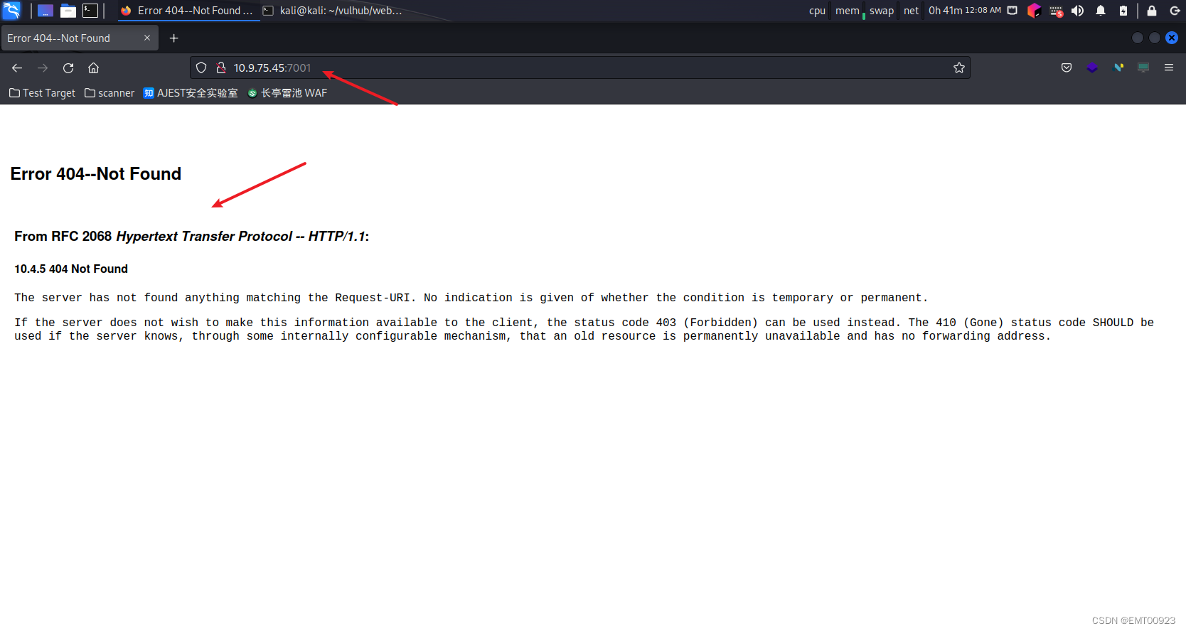Close the Error 404--Not Found tab
1186x631 pixels.
(x=147, y=38)
